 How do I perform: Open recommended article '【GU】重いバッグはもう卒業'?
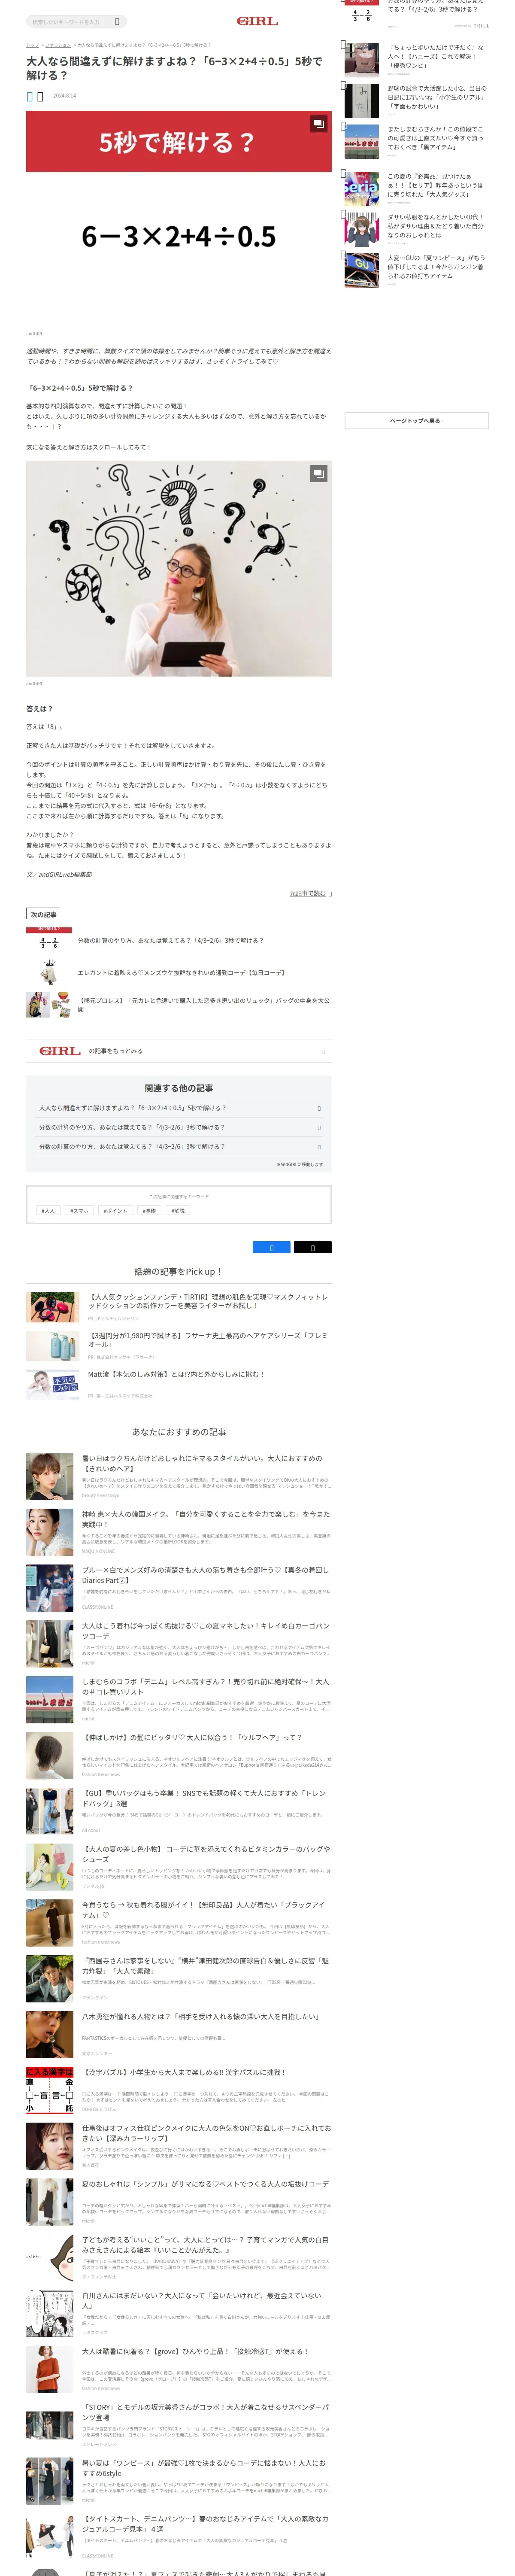pyautogui.click(x=204, y=1799)
